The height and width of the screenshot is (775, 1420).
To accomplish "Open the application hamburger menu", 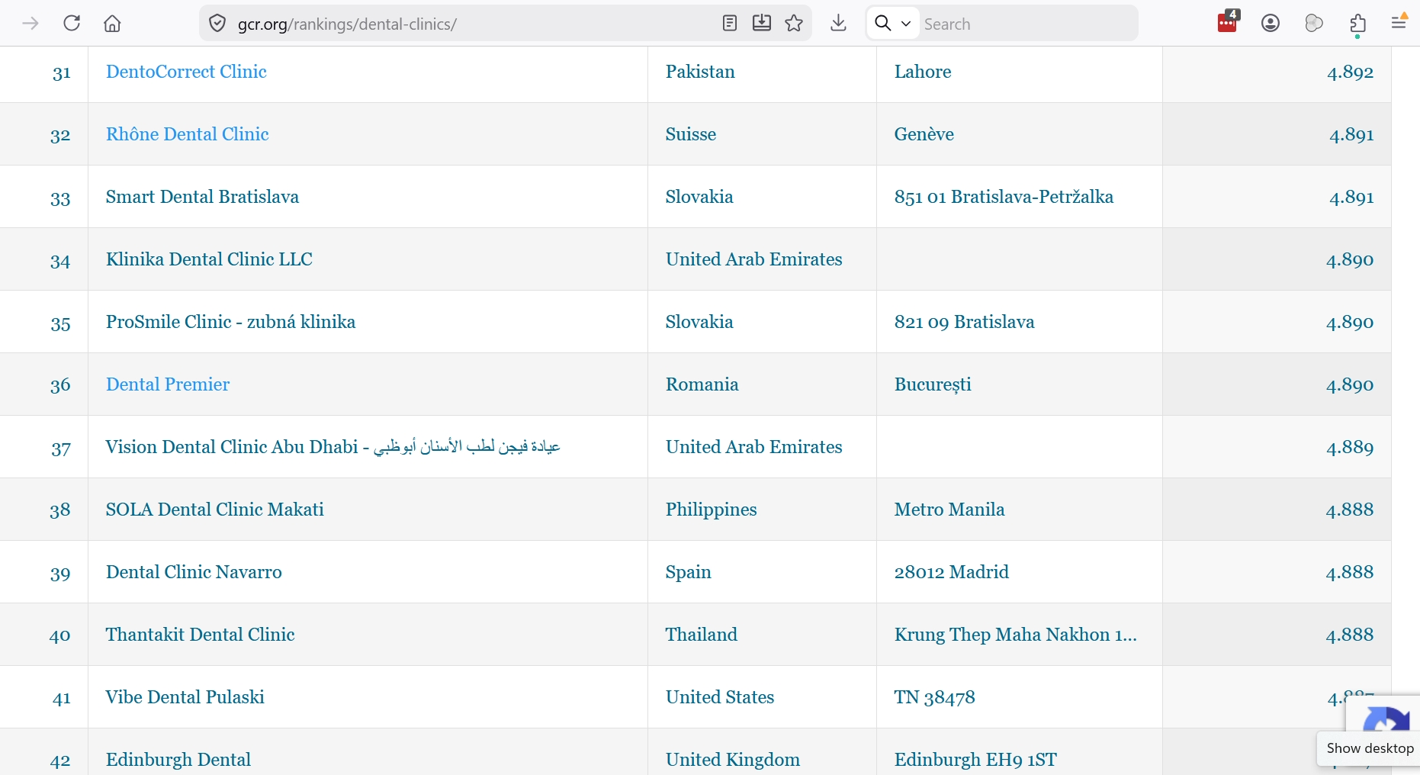I will (x=1399, y=24).
